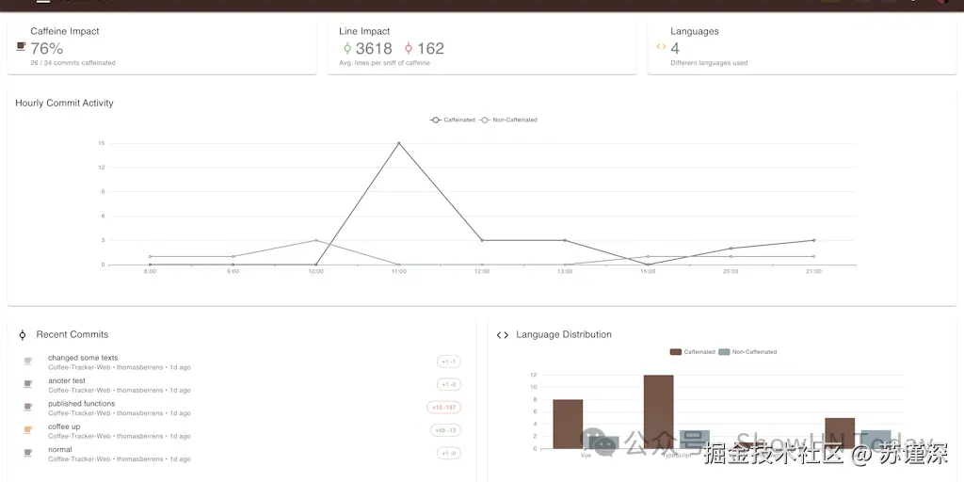964x482 pixels.
Task: Click the languages count value 4
Action: [675, 49]
